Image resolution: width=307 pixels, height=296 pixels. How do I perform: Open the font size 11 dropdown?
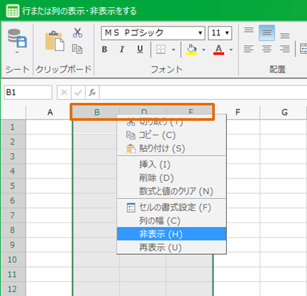click(x=220, y=33)
